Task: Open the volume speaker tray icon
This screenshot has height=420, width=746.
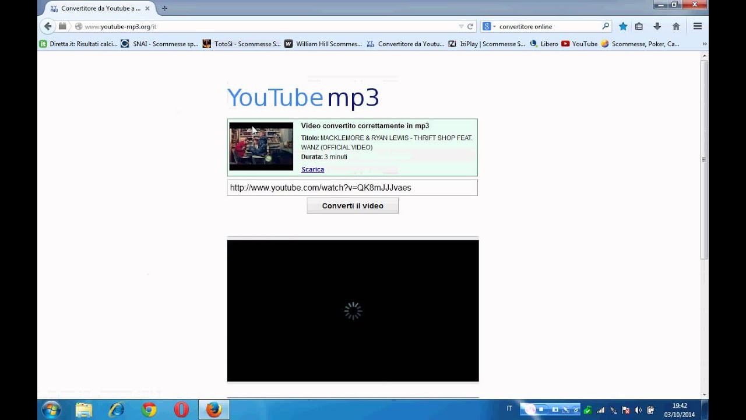Action: coord(638,409)
